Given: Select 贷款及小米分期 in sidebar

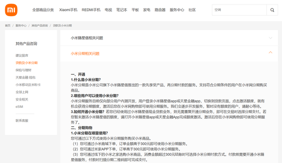Looking at the screenshot, I should tap(27, 63).
